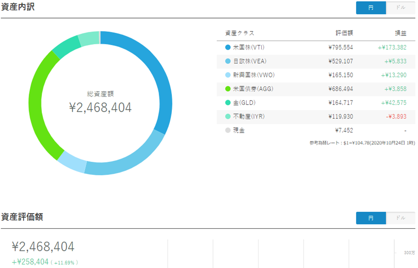Click the 不動産(IYR) loss value -¥3,893
This screenshot has width=418, height=268.
396,117
